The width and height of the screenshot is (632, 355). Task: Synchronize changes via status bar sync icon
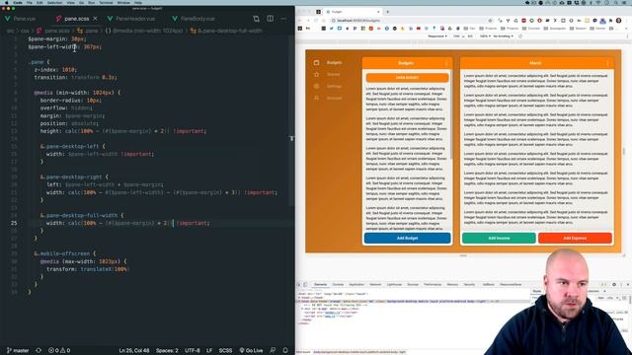pos(39,351)
